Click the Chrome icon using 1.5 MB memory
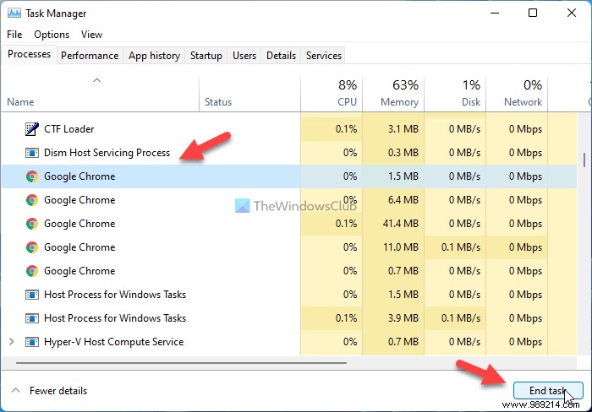The width and height of the screenshot is (592, 412). [32, 176]
